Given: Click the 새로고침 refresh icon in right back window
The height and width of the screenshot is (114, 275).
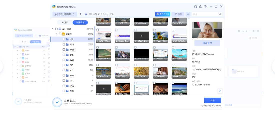Looking at the screenshot, I should (x=250, y=38).
